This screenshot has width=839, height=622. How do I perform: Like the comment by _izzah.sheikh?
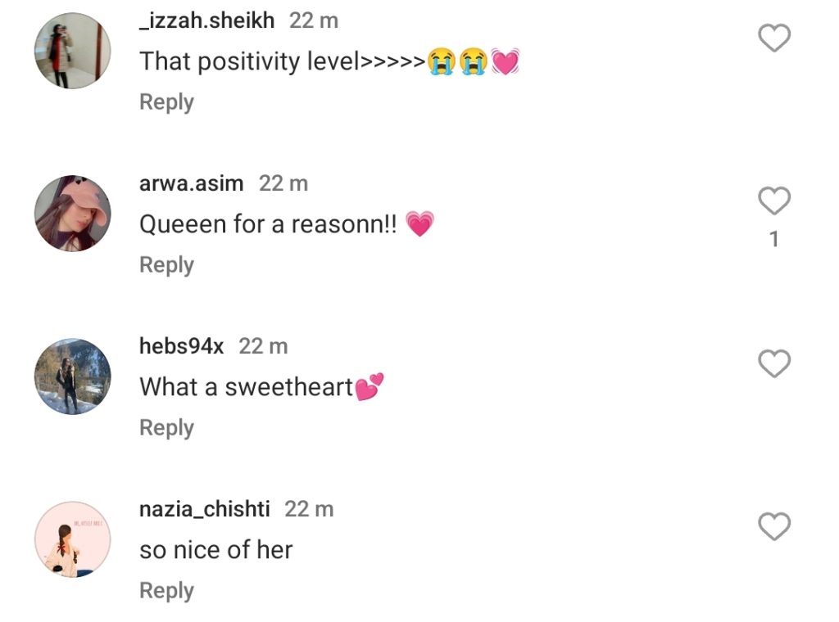pos(773,38)
